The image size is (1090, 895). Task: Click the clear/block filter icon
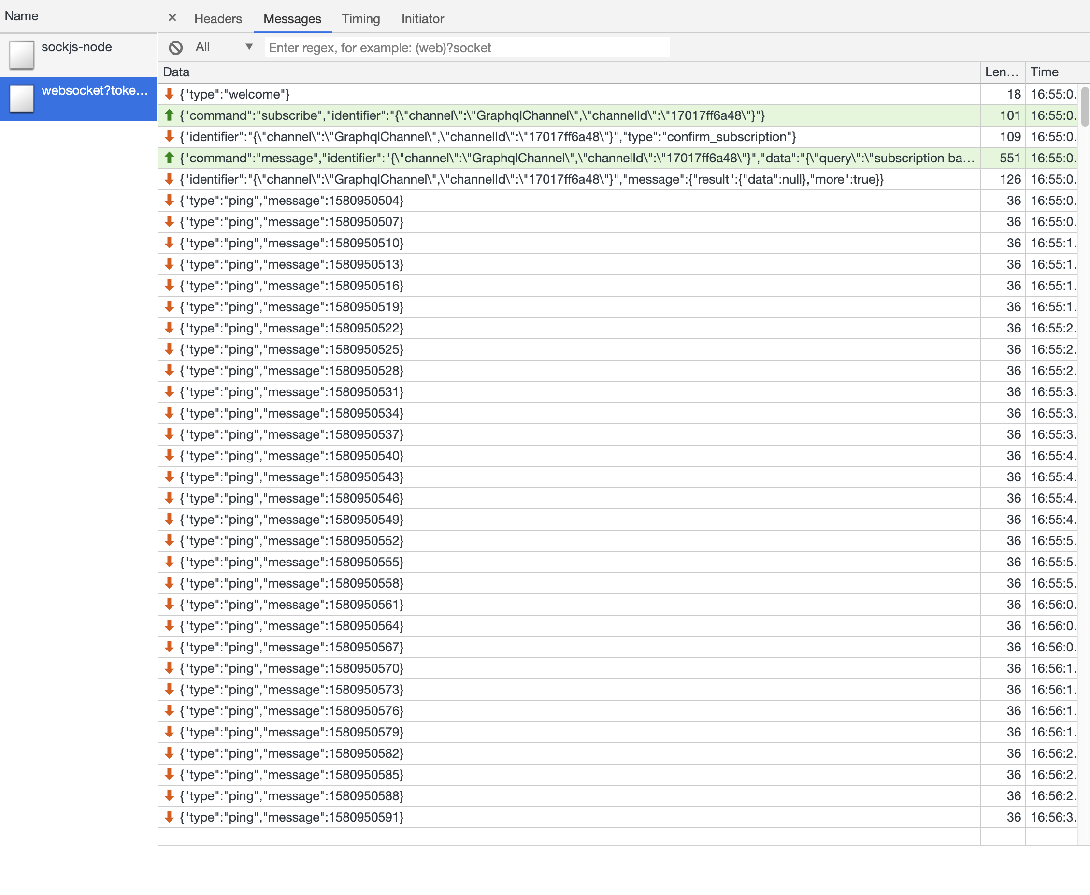(176, 47)
